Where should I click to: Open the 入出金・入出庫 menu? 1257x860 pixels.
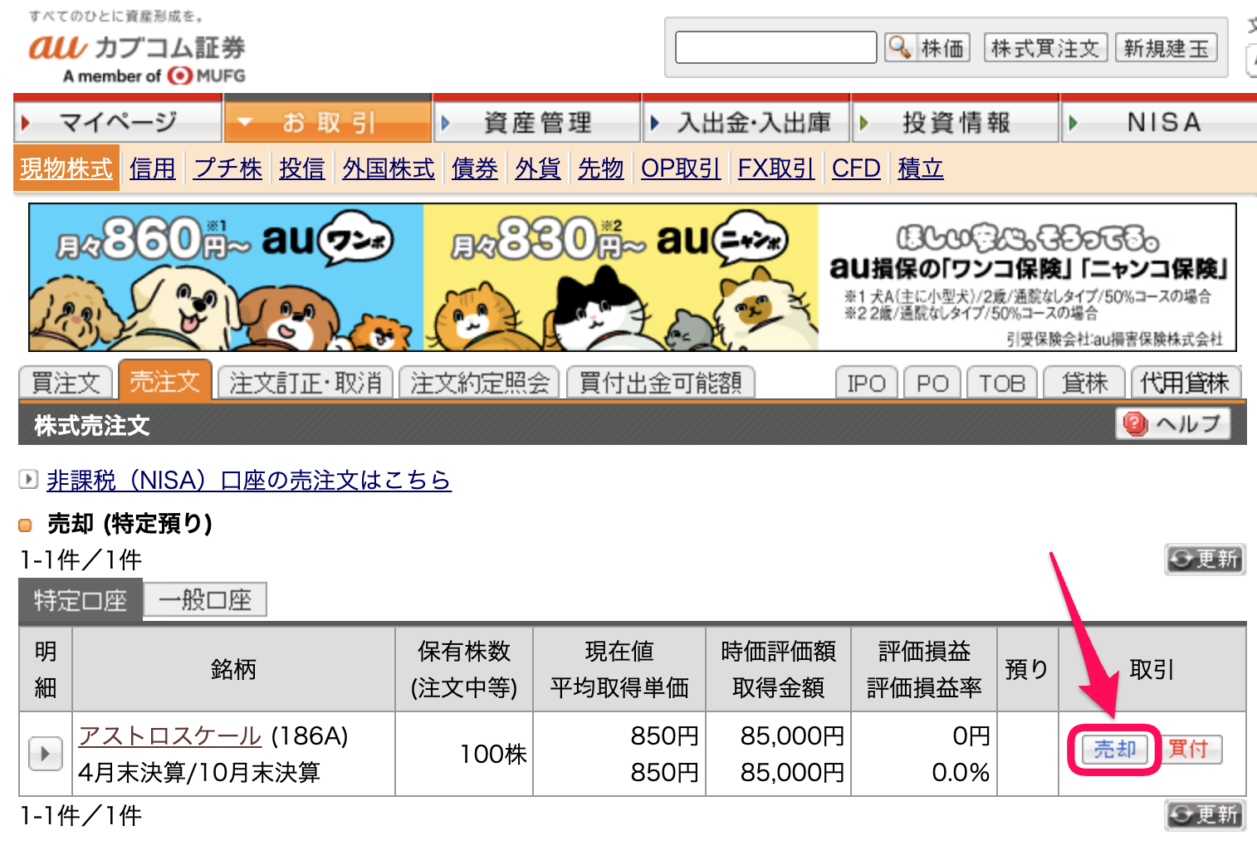746,122
